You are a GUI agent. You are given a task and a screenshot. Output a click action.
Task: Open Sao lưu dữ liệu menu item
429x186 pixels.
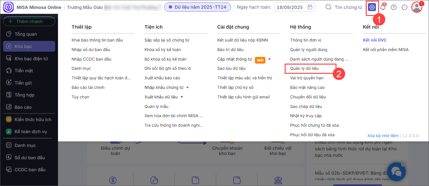click(x=231, y=68)
